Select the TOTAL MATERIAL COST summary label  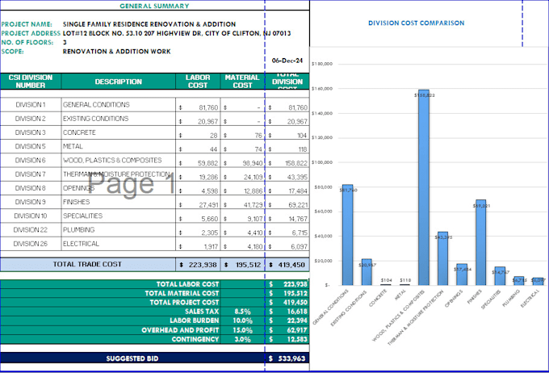tap(182, 293)
